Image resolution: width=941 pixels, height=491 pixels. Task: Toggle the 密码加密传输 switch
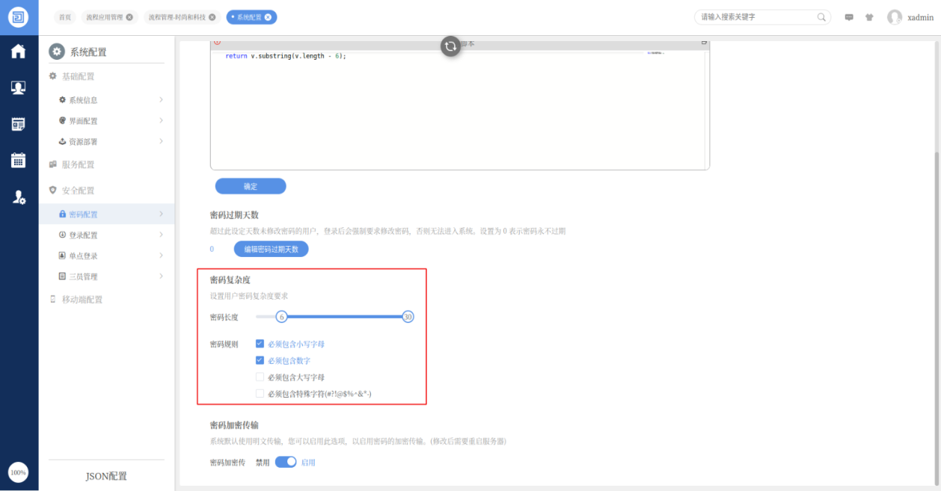point(286,462)
